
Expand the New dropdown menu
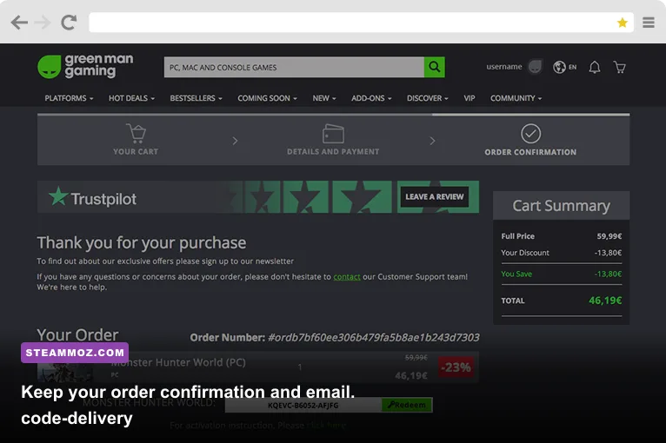(324, 98)
